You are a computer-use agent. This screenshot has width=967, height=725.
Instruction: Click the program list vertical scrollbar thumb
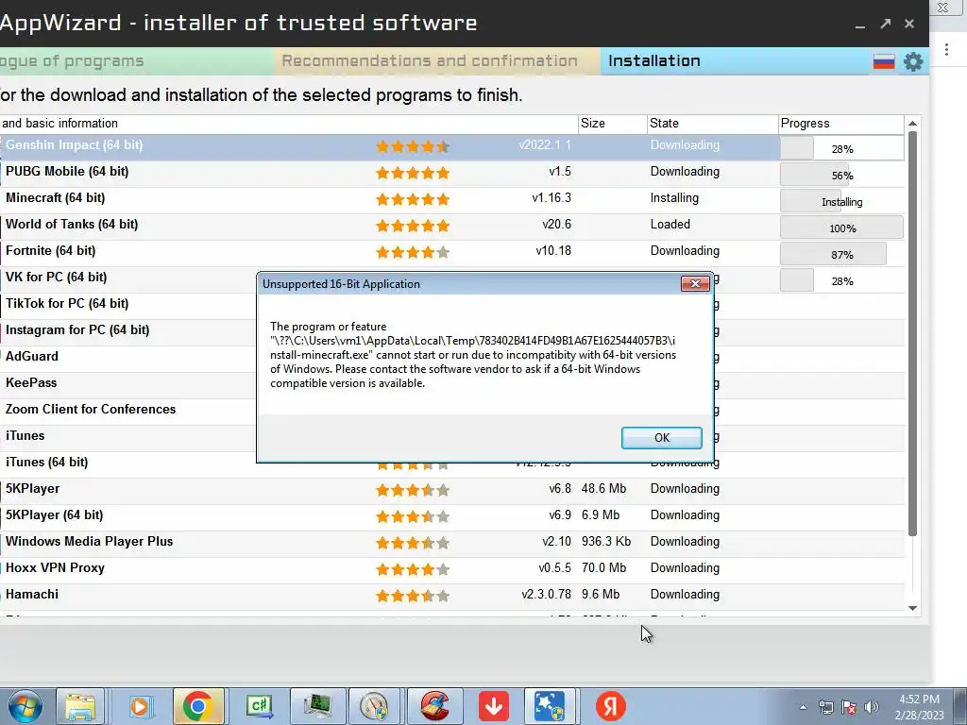tap(913, 333)
